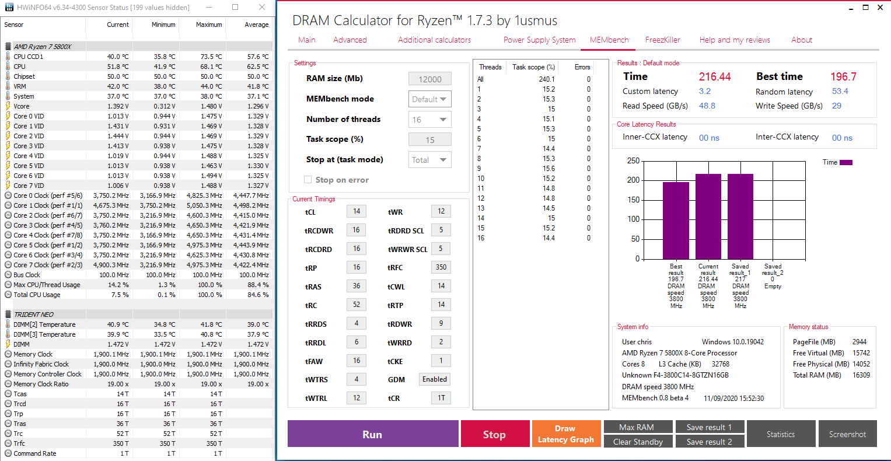The height and width of the screenshot is (461, 891).
Task: Click icon beside Trfc timing row
Action: 8,443
